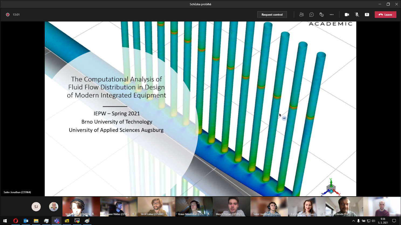Open the volume speaker tray icon
Image resolution: width=401 pixels, height=225 pixels.
point(373,221)
